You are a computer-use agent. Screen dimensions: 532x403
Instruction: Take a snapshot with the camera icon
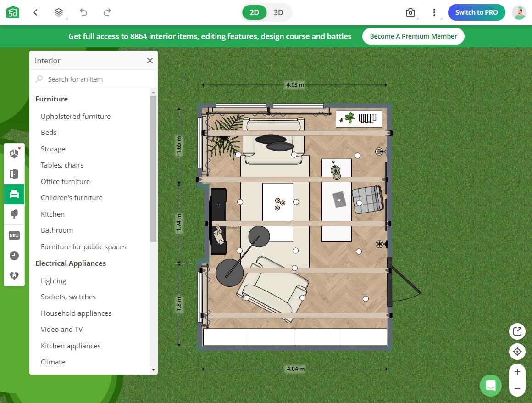coord(410,12)
